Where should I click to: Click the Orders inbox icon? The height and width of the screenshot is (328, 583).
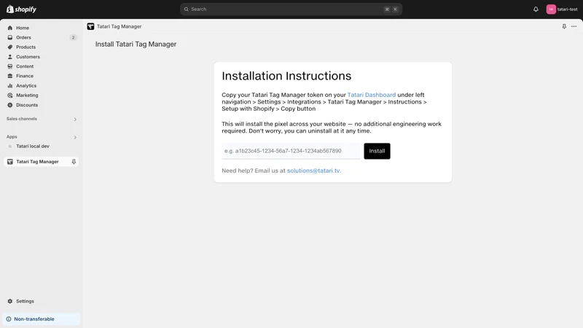pyautogui.click(x=10, y=38)
